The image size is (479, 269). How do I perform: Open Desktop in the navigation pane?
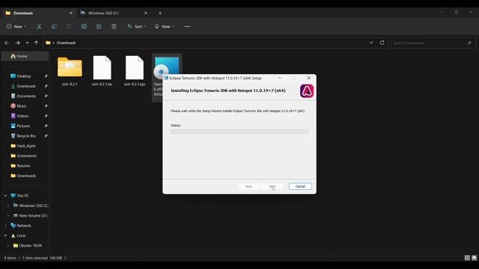click(x=25, y=76)
